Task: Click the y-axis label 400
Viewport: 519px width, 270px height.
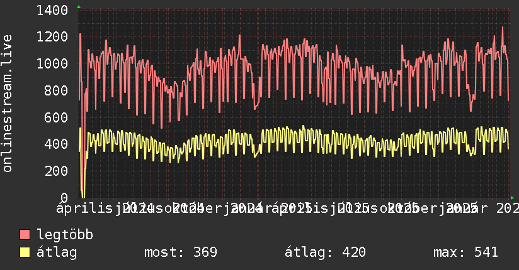Action: click(x=56, y=144)
